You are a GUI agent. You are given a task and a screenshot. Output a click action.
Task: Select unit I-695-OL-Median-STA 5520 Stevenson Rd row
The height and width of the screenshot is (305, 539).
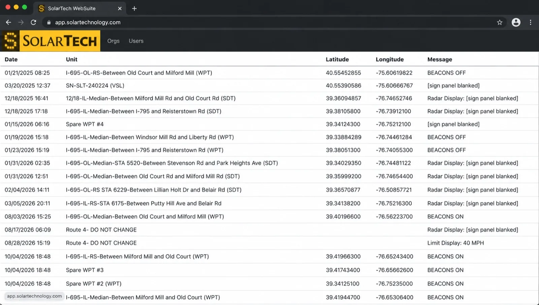pyautogui.click(x=172, y=163)
